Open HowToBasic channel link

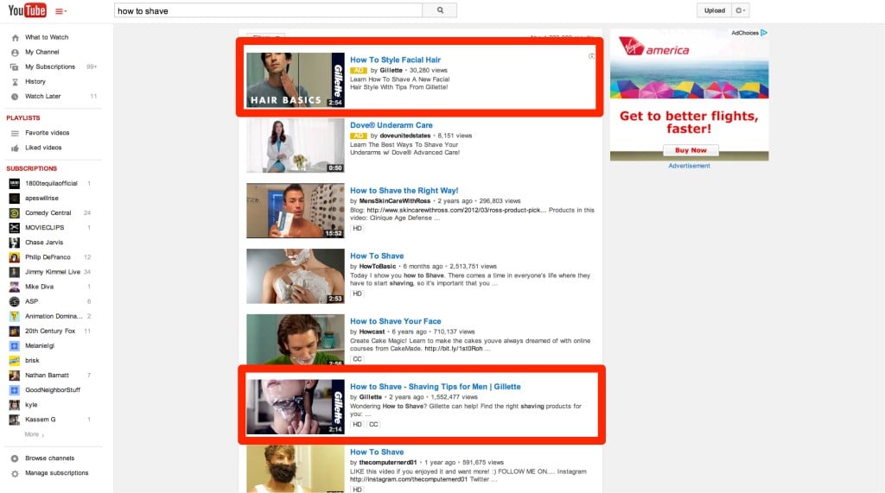click(x=378, y=266)
